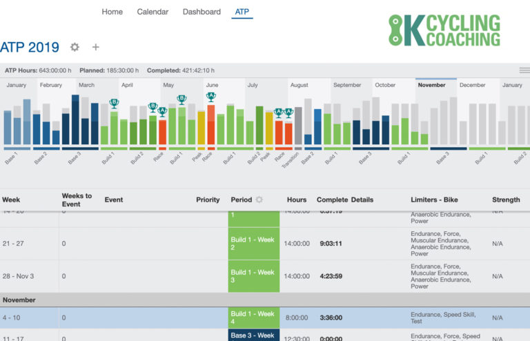Open ATP settings gear beside ATP 2019

[75, 47]
